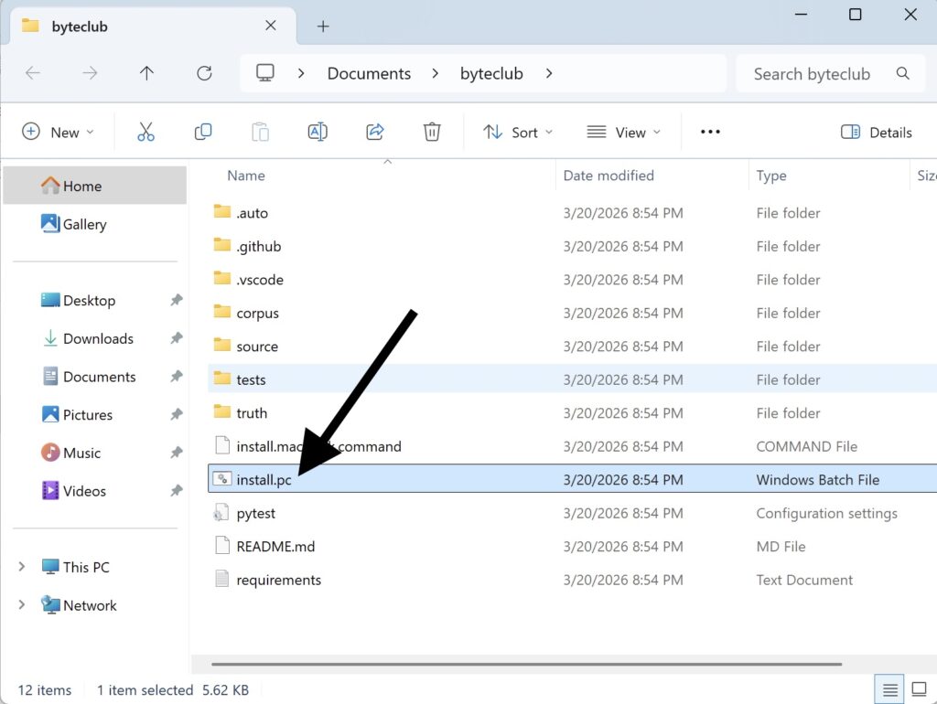Select Downloads in the navigation sidebar
Image resolution: width=937 pixels, height=704 pixels.
pos(98,338)
